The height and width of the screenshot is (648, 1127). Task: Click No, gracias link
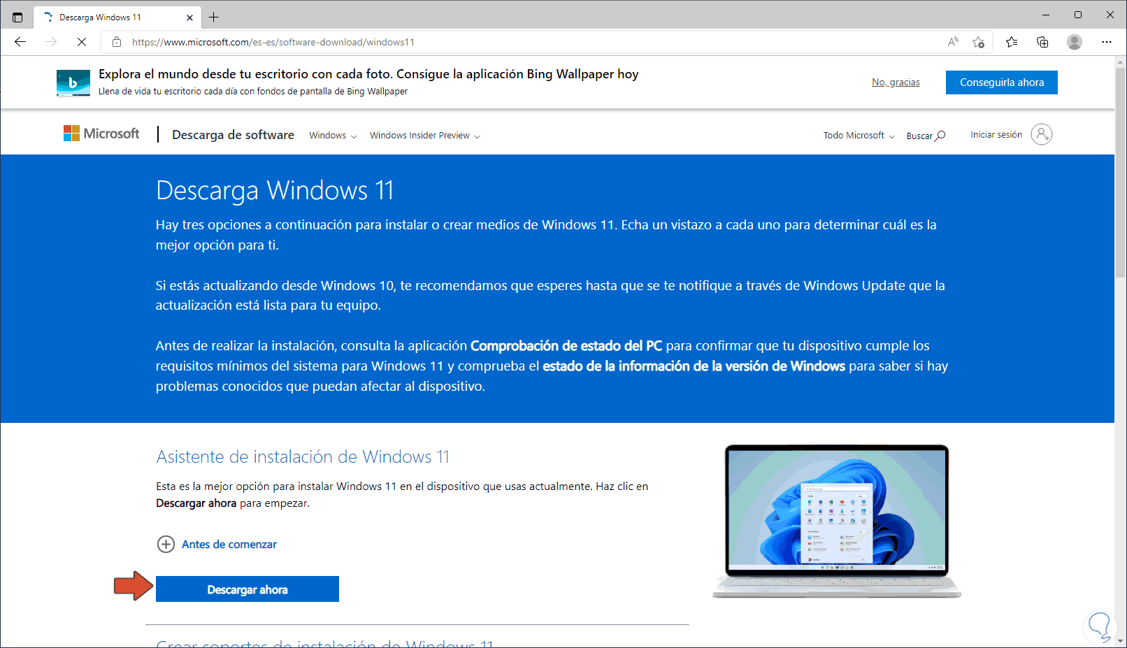pos(896,82)
